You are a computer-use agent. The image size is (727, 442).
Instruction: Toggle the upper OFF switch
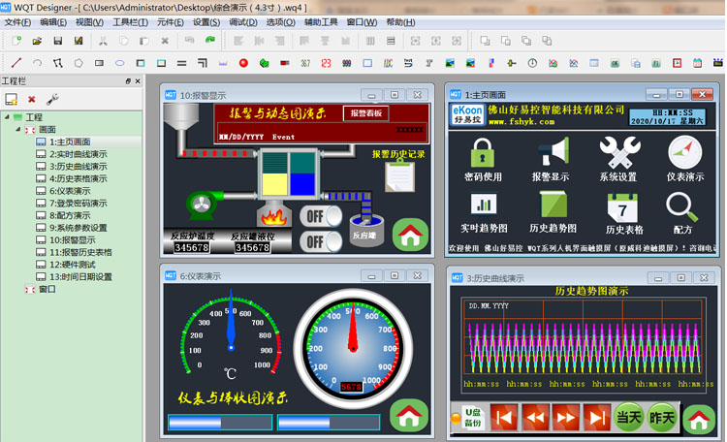click(320, 216)
